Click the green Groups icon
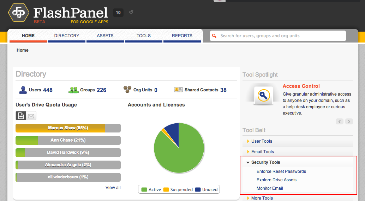This screenshot has width=365, height=201. coord(73,90)
